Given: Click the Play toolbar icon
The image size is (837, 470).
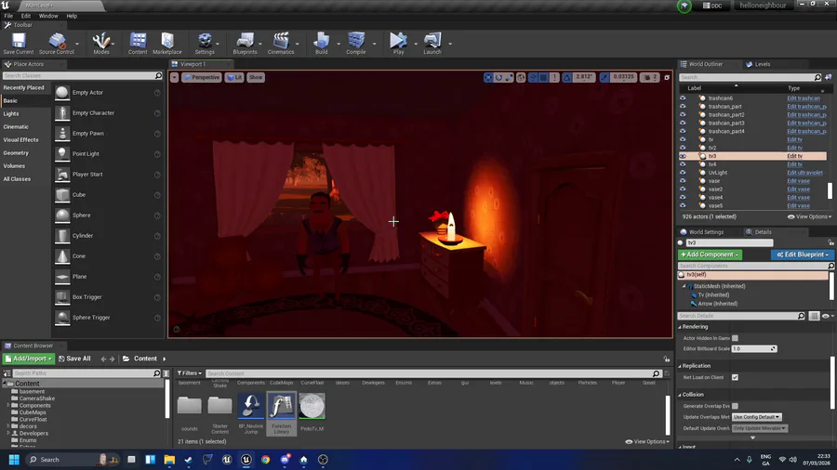Looking at the screenshot, I should [398, 43].
